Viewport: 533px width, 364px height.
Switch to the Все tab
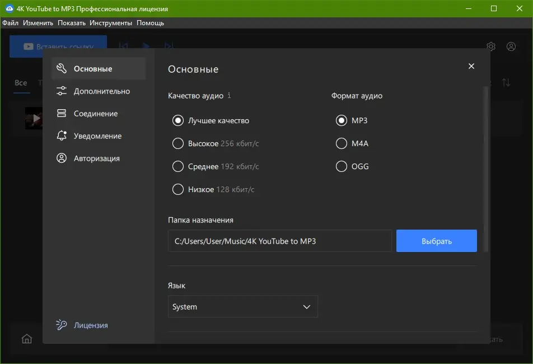(21, 82)
